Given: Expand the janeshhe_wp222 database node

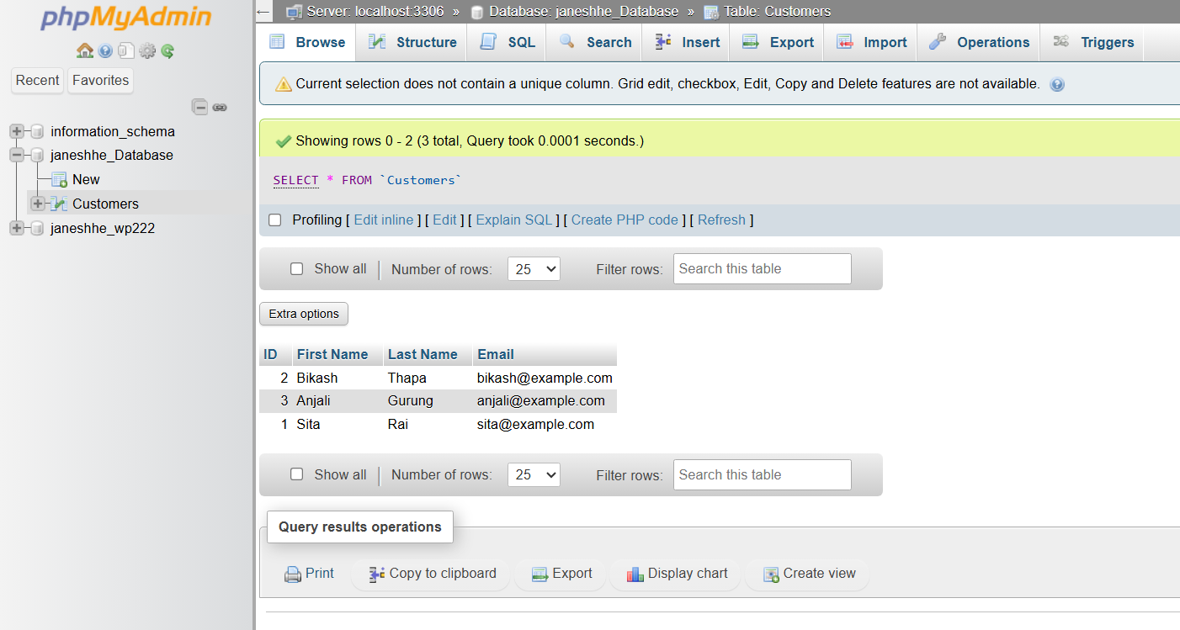Looking at the screenshot, I should [17, 228].
